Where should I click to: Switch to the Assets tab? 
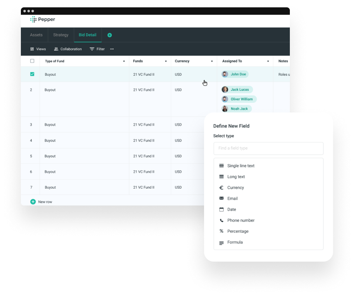tap(36, 35)
